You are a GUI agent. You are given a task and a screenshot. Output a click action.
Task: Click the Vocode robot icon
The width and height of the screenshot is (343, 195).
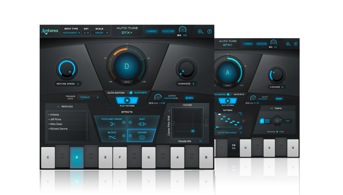[x=142, y=137]
